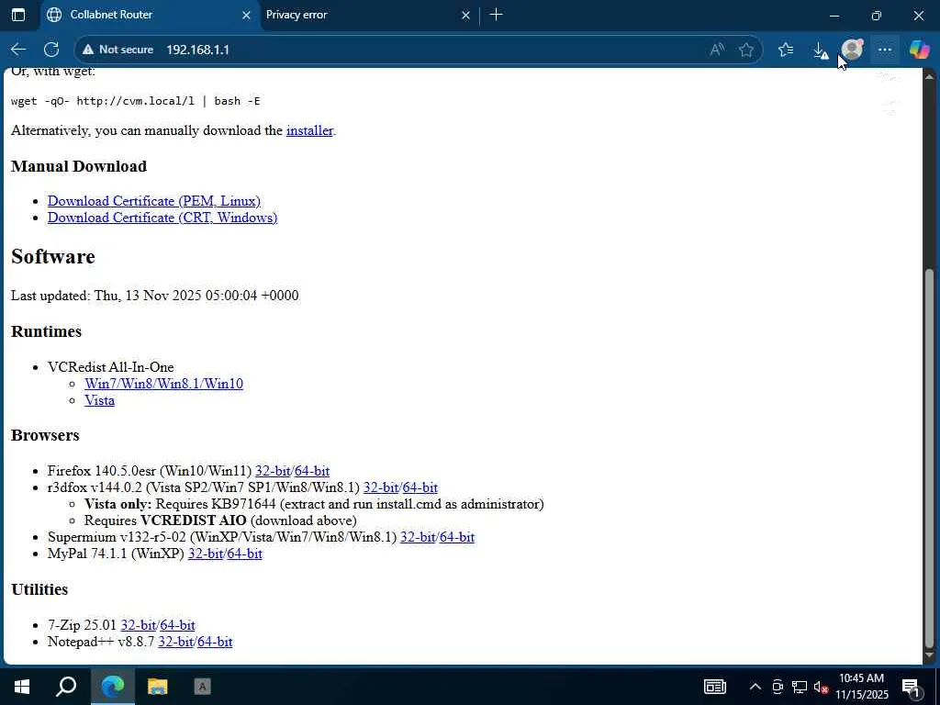
Task: Download r3dfox v144.0.2 32-bit
Action: tap(381, 487)
